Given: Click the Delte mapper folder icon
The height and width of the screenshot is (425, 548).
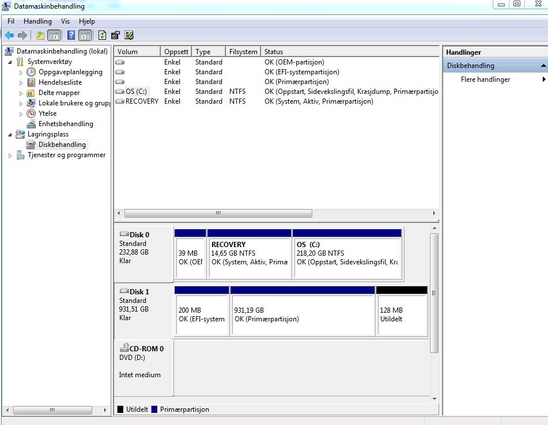Looking at the screenshot, I should pos(31,93).
